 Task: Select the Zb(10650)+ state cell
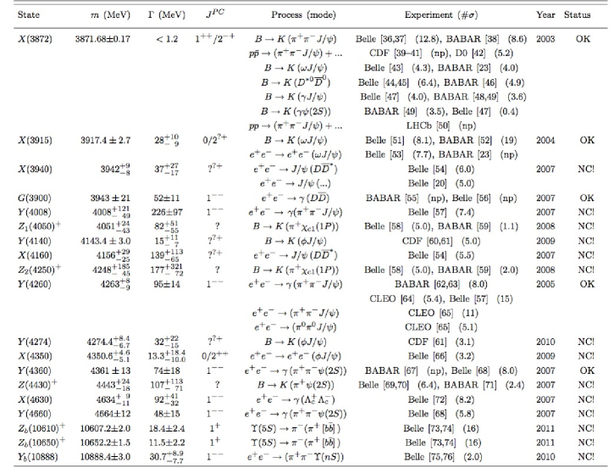pos(41,443)
